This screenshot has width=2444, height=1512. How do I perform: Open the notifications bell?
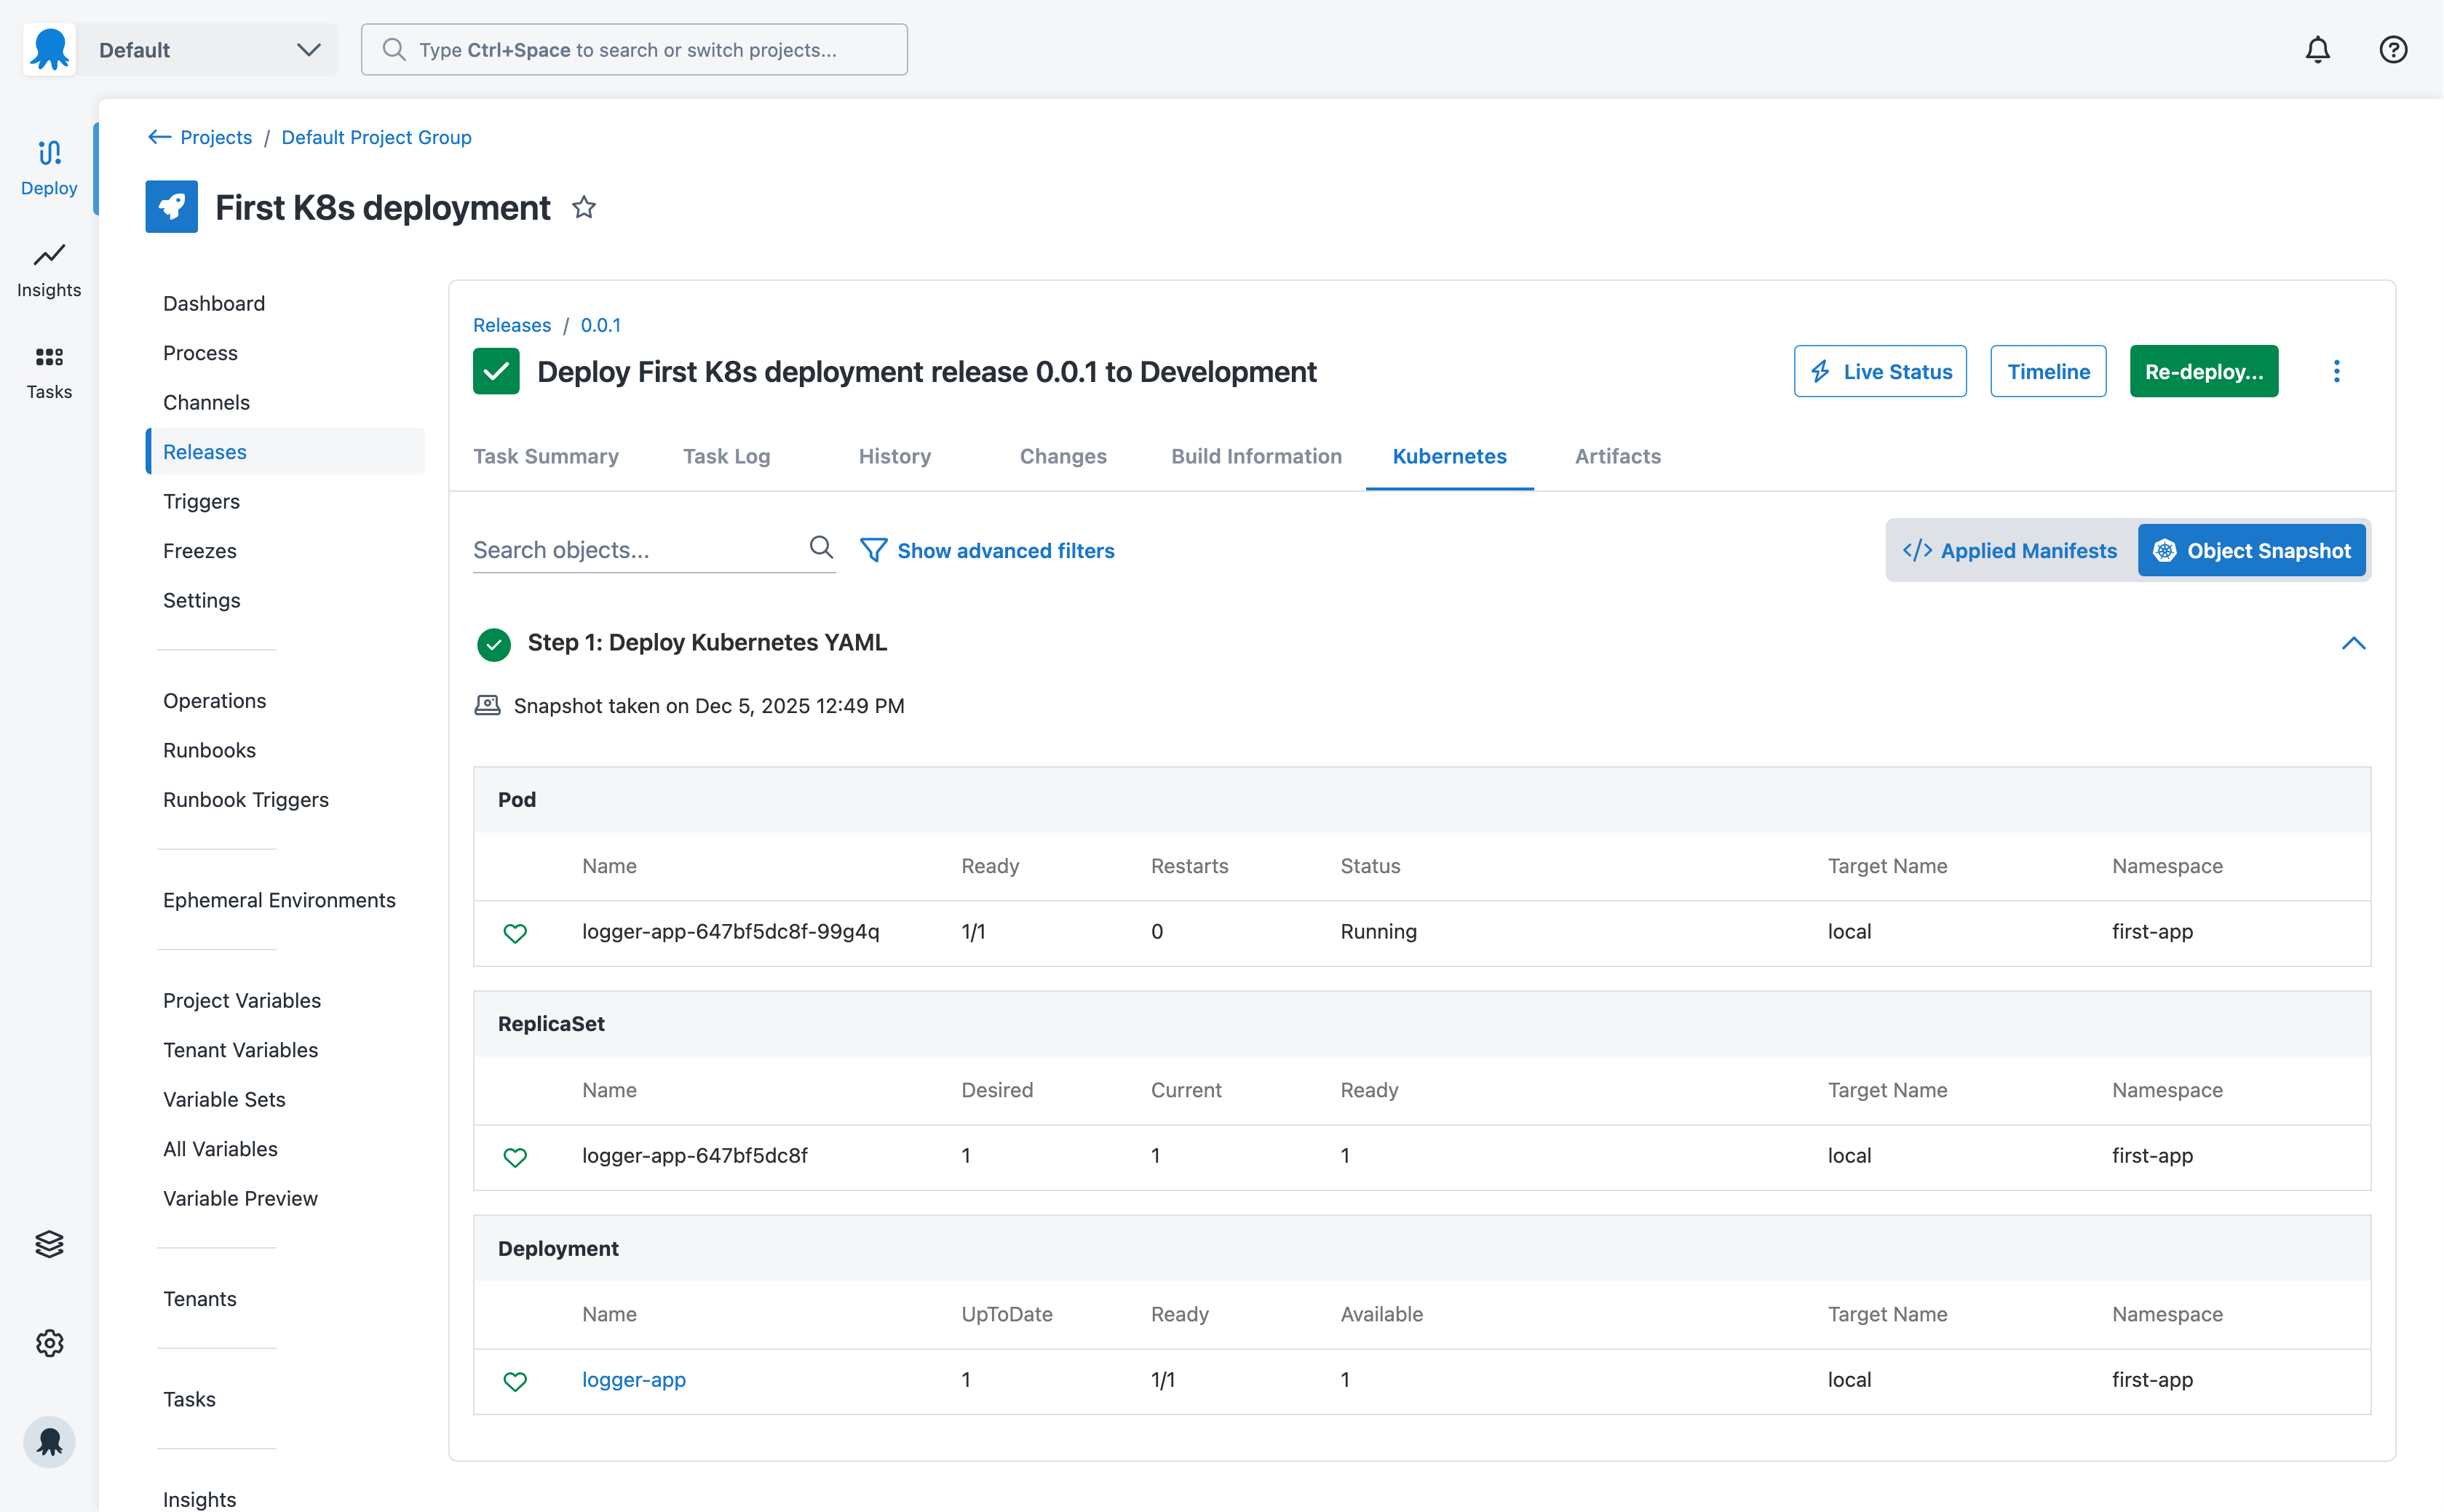tap(2317, 49)
